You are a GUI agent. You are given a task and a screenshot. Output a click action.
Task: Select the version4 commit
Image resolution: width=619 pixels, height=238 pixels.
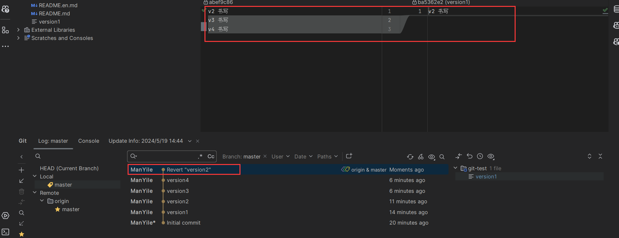click(288, 180)
